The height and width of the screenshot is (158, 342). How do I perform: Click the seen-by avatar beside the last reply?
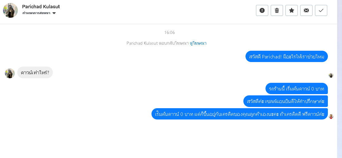[x=331, y=116]
